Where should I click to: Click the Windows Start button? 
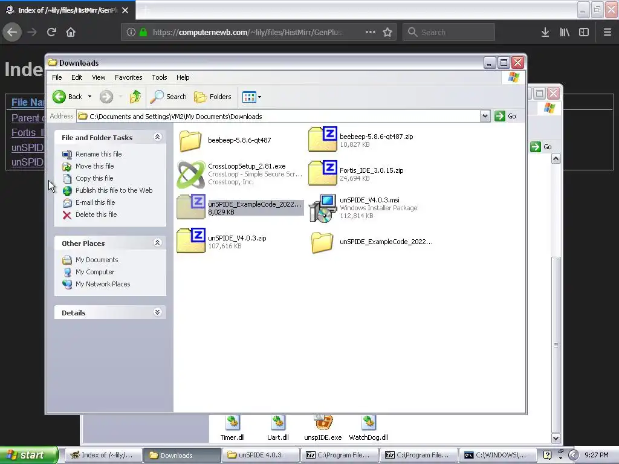[x=29, y=455]
